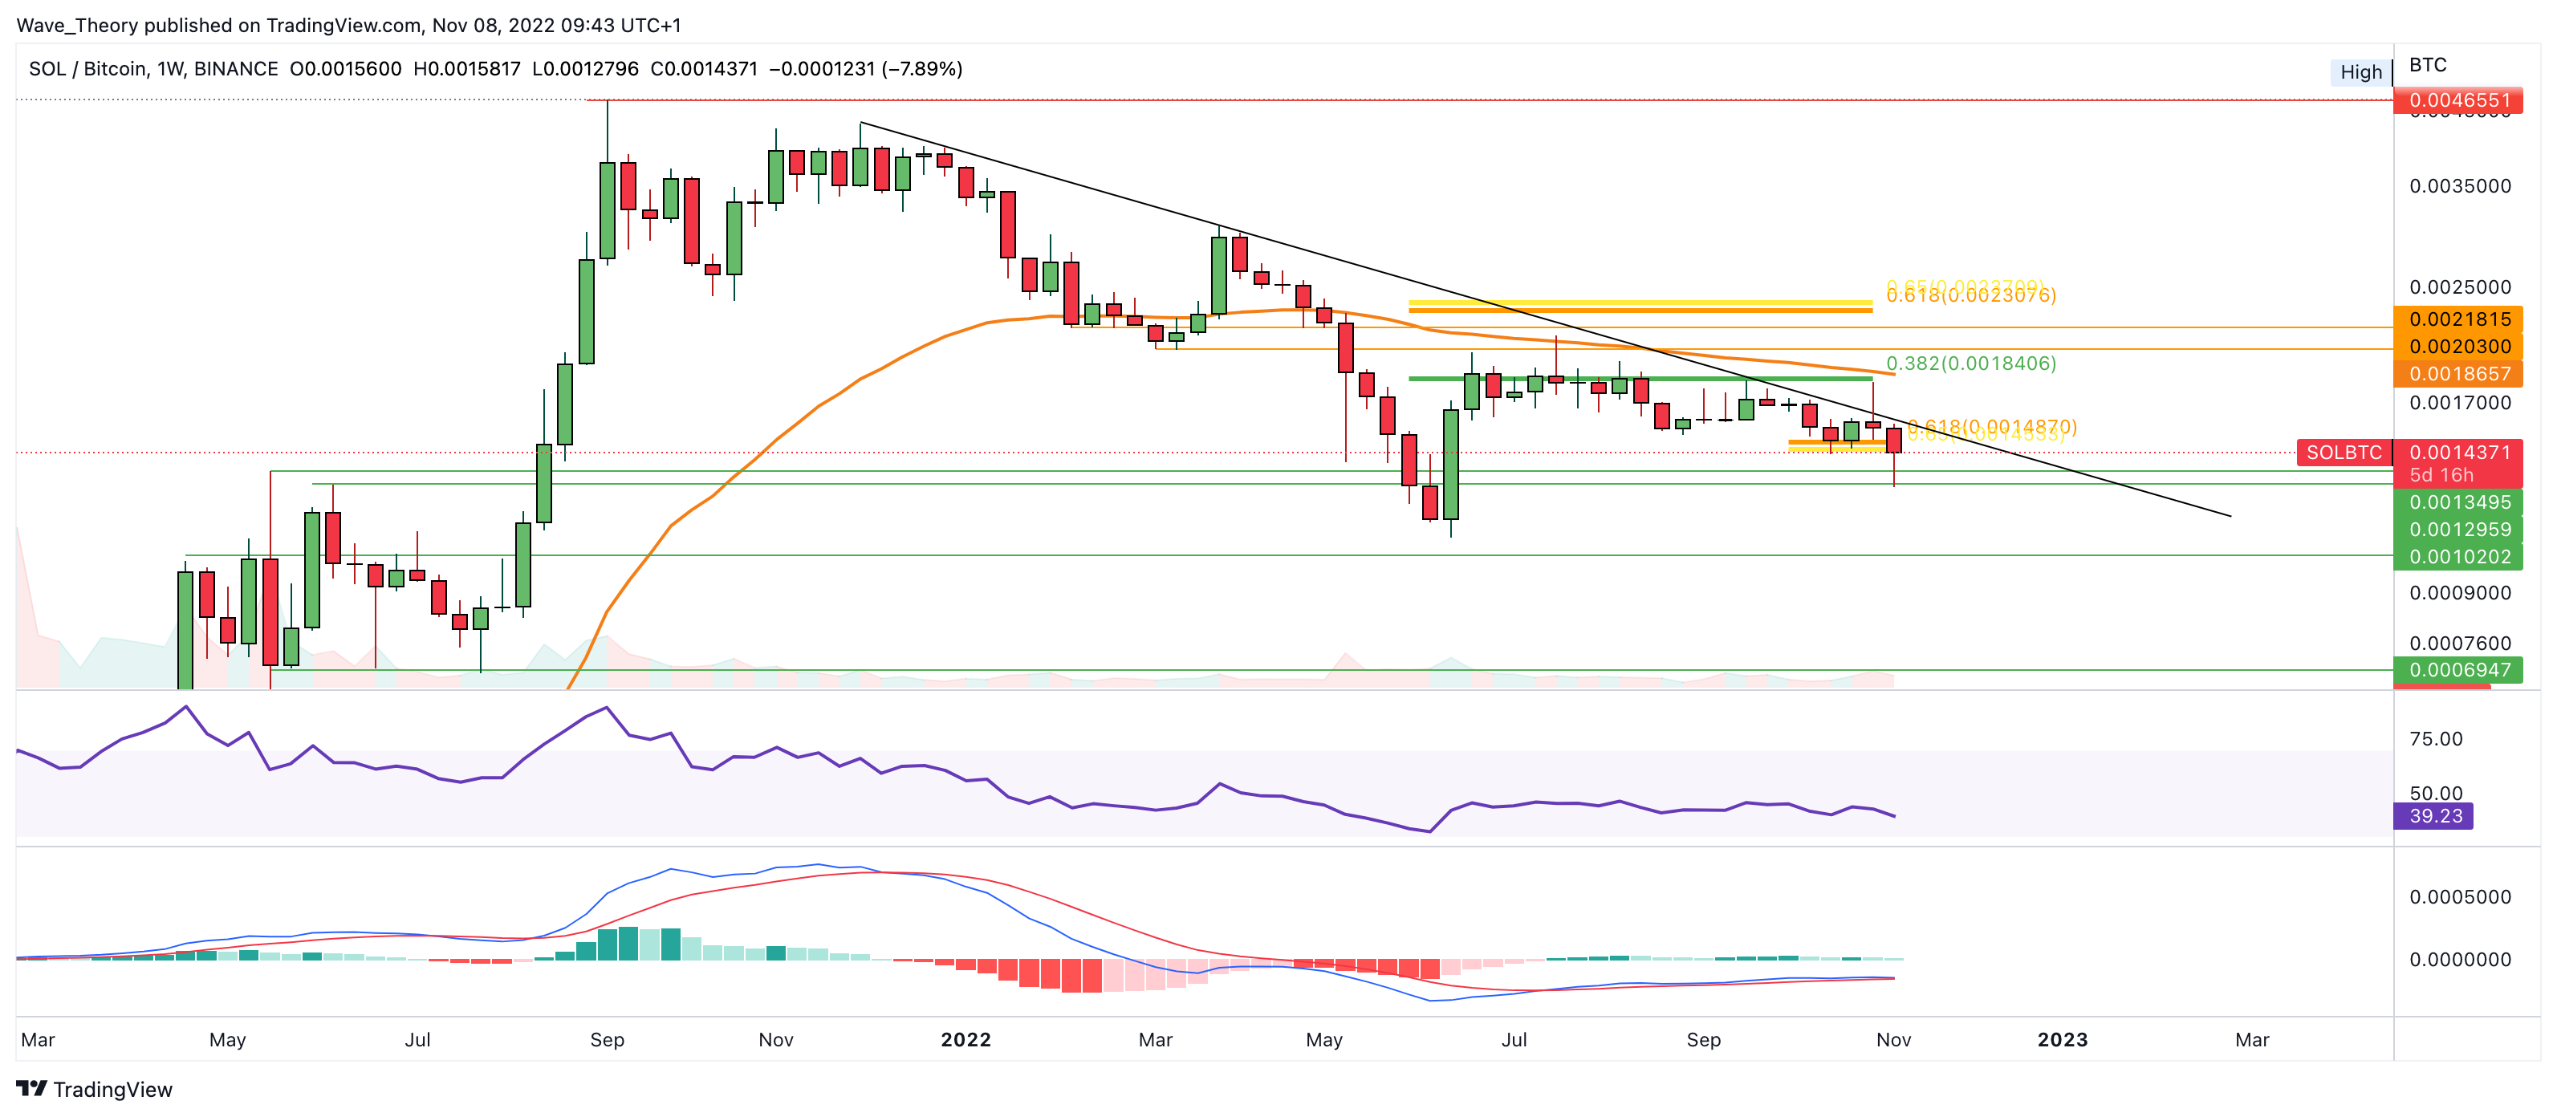Click the green 0.0010202 price tag
2557x1117 pixels.
[2457, 557]
